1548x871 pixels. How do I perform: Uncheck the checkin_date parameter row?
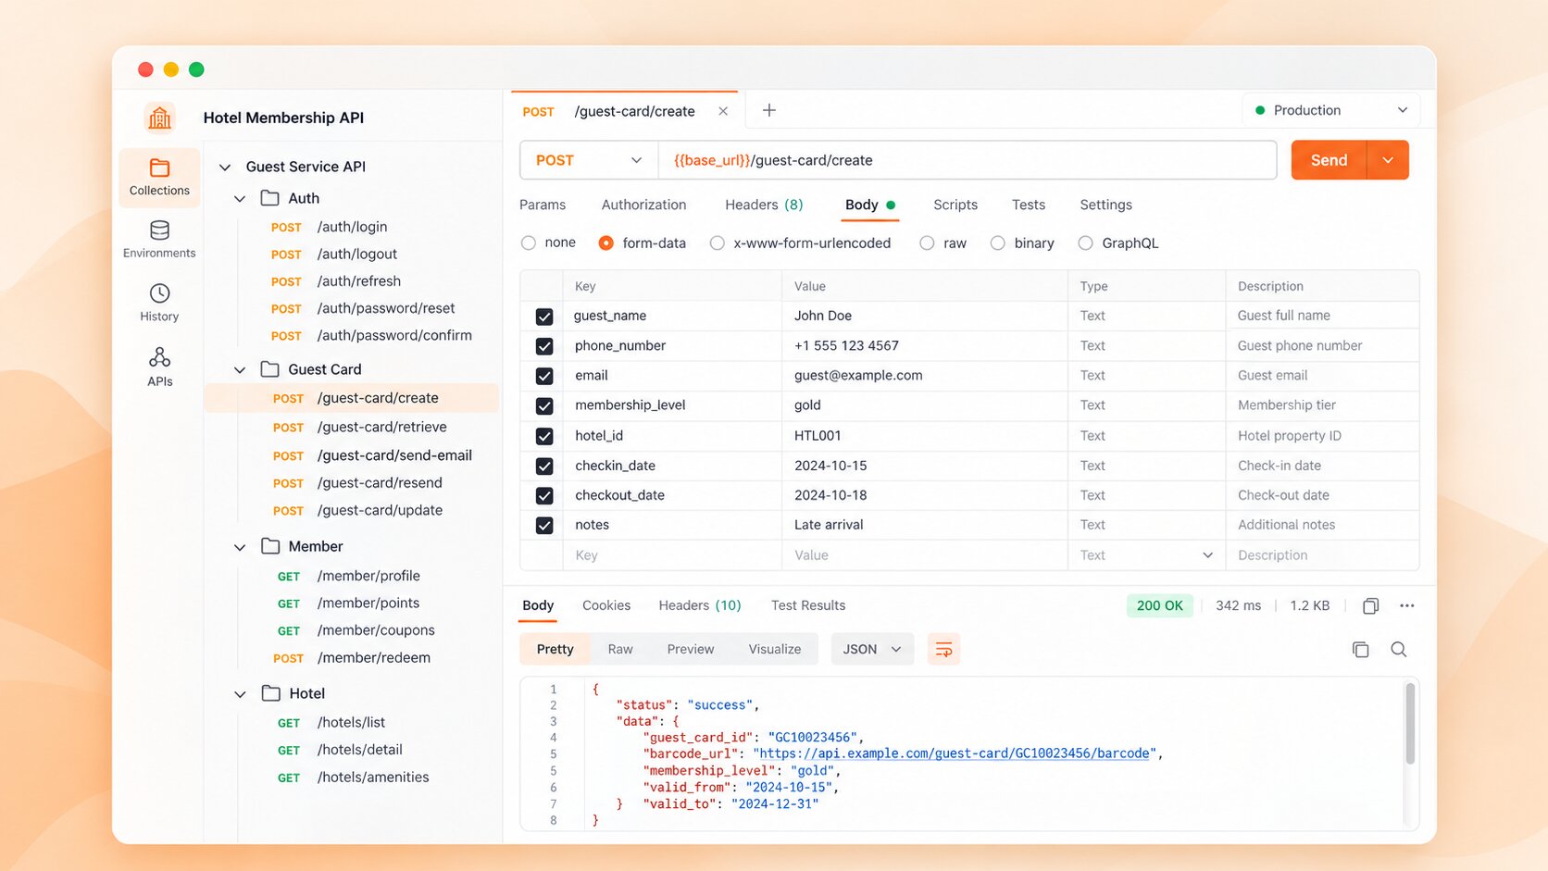click(x=544, y=466)
